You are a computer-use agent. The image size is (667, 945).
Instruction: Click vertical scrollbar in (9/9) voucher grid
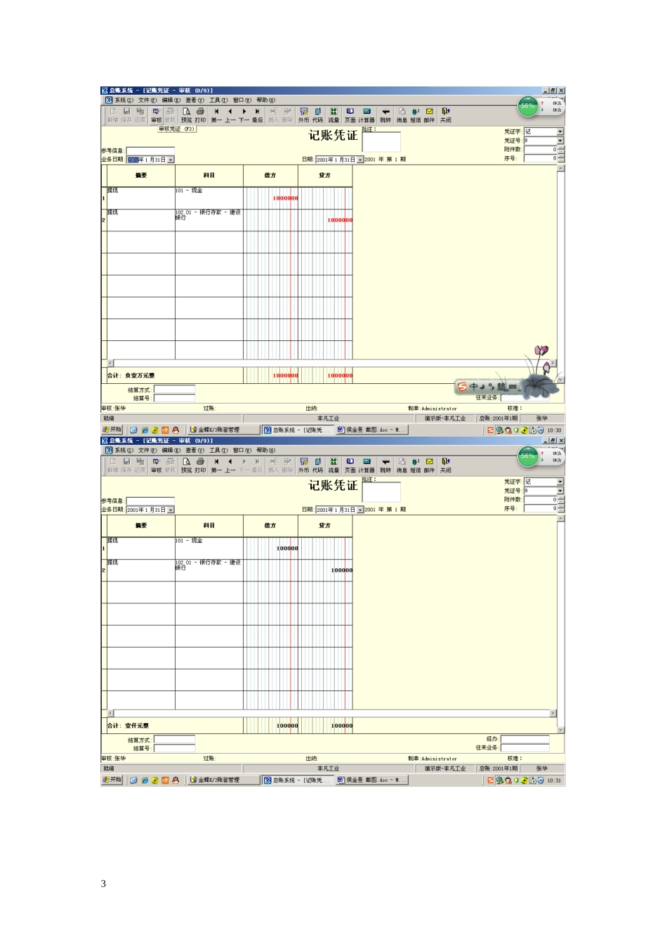click(x=560, y=624)
